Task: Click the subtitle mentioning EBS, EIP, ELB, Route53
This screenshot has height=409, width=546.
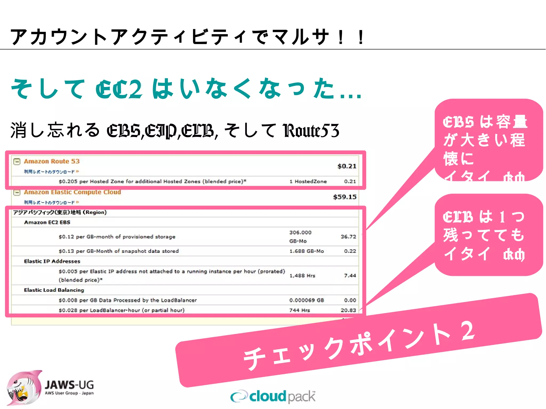Action: coord(175,130)
